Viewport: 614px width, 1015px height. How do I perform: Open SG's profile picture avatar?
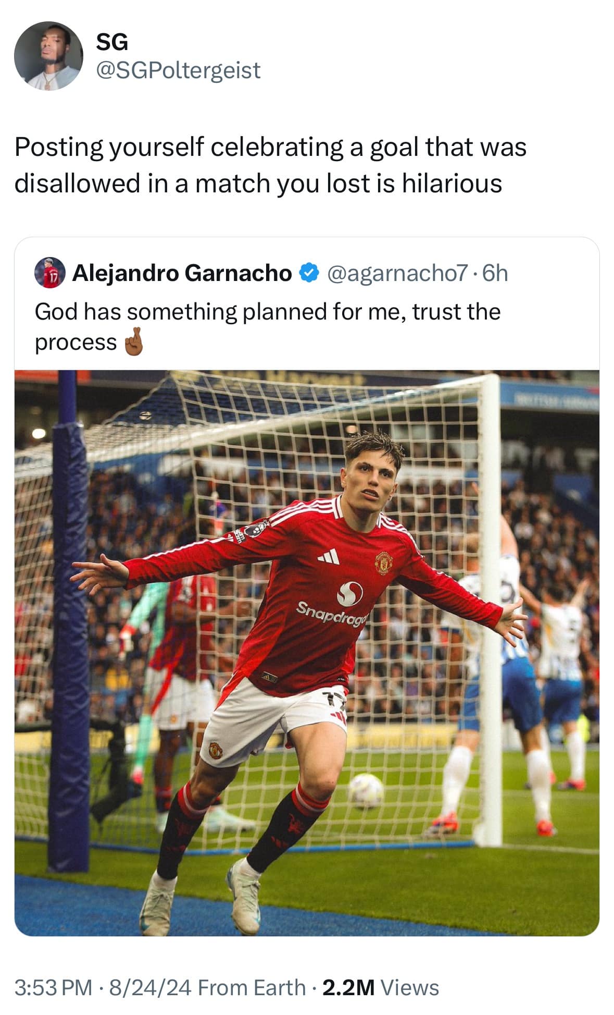(48, 56)
